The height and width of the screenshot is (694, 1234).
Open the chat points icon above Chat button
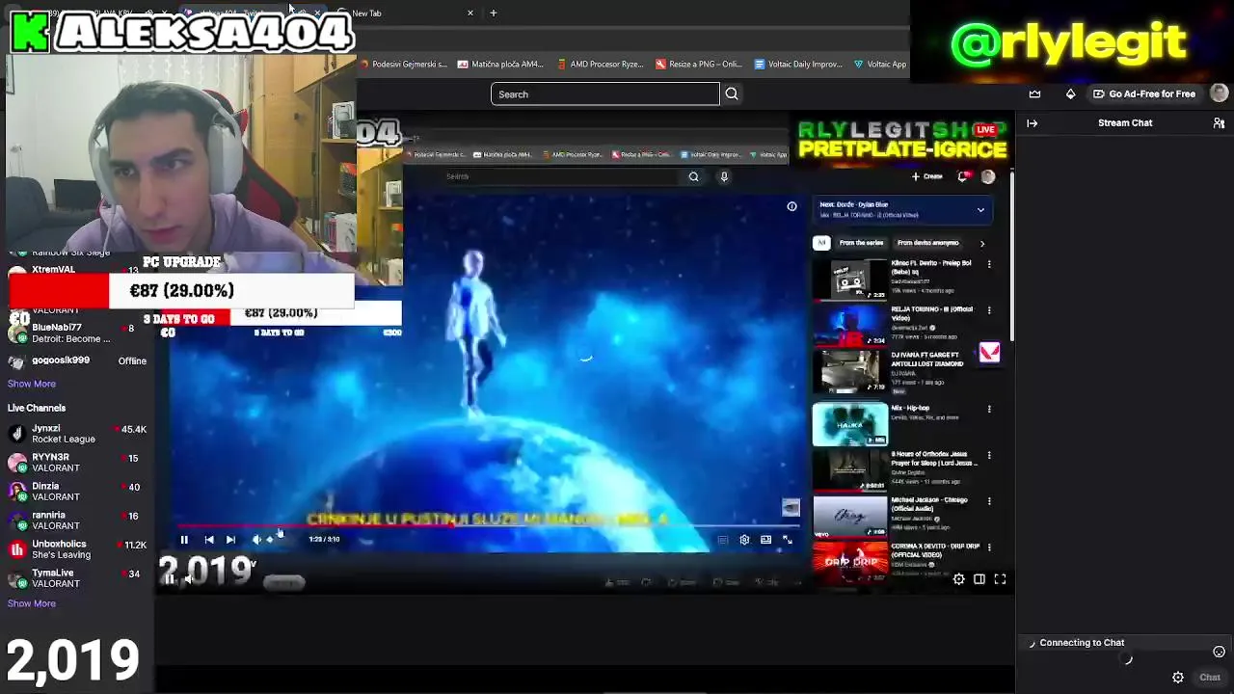pos(1219,653)
